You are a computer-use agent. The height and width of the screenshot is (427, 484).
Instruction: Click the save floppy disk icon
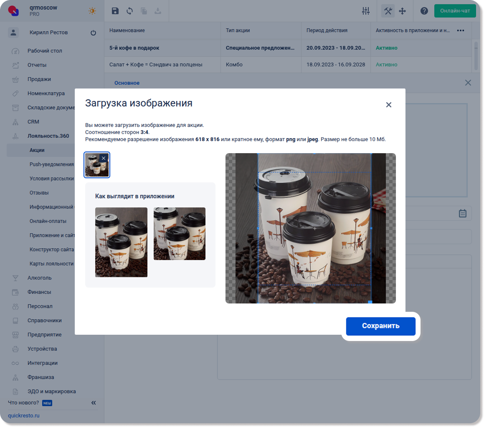click(115, 11)
